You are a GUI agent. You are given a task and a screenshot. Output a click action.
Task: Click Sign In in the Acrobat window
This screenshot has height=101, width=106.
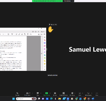pyautogui.click(x=43, y=31)
